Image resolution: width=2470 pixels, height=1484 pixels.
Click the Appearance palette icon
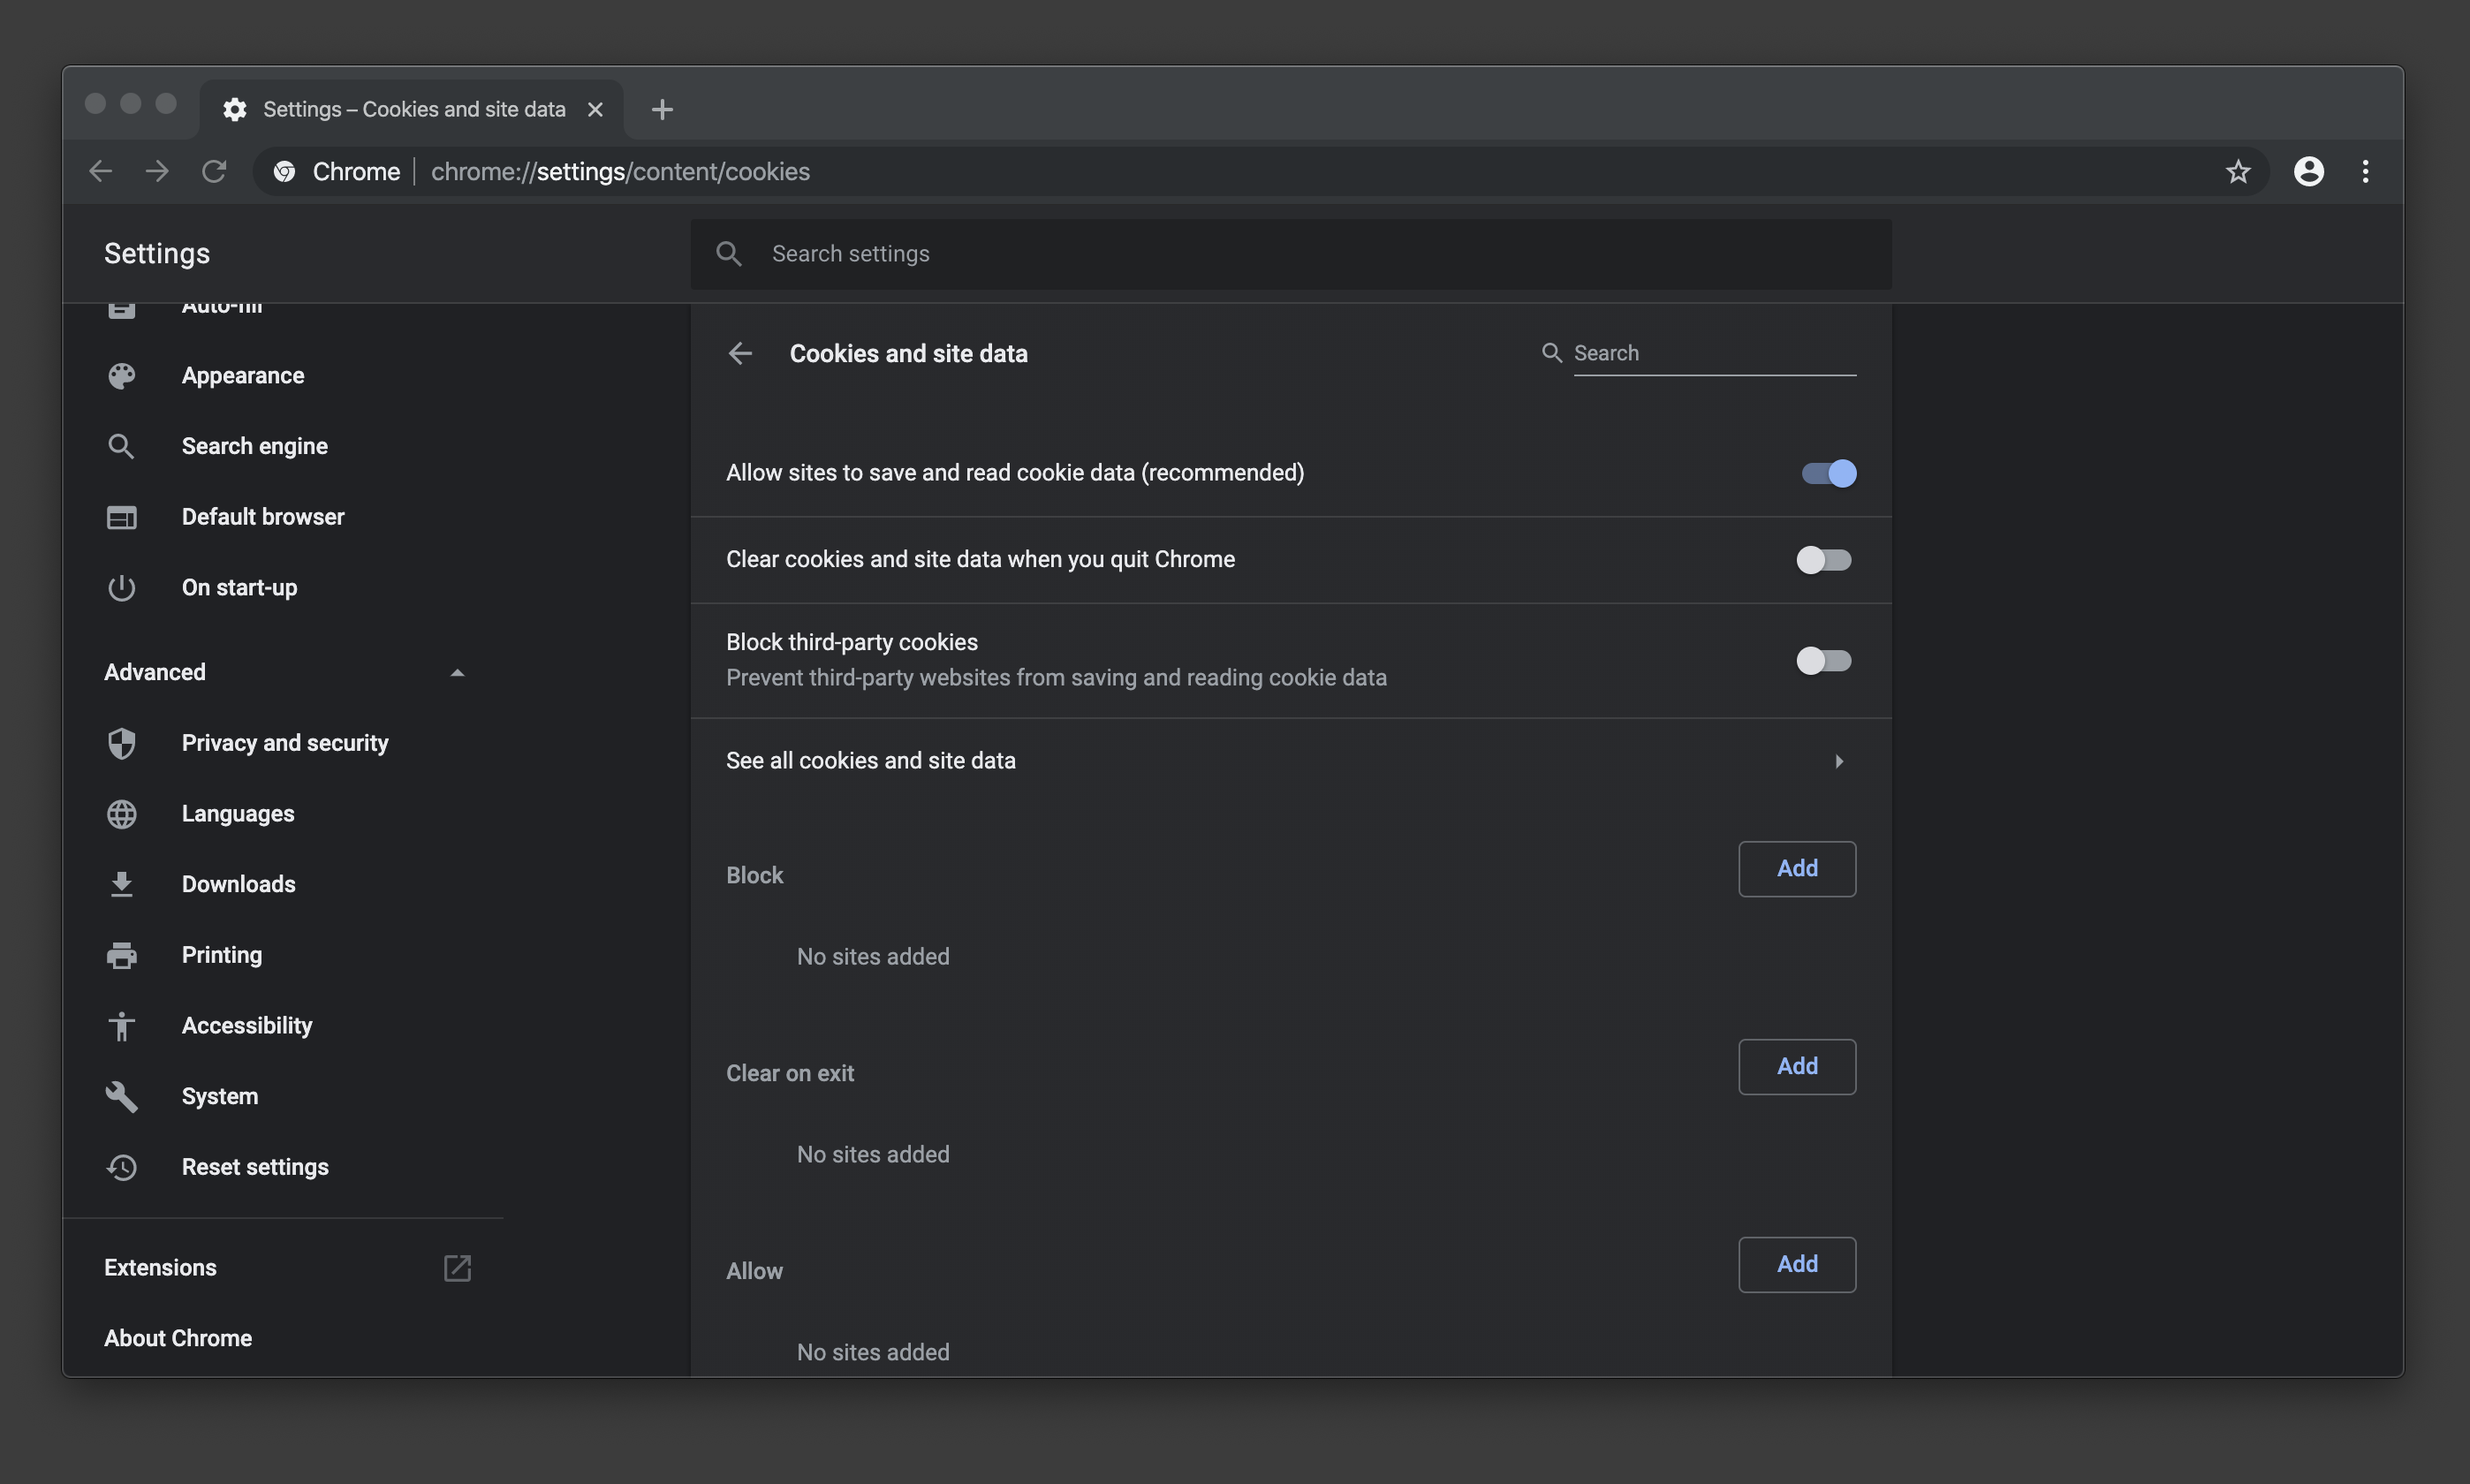tap(122, 376)
